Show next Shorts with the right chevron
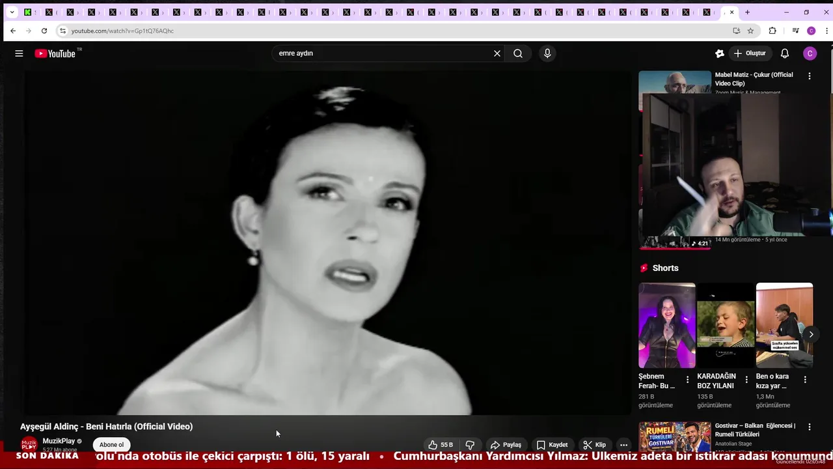Screen dimensions: 833x469 point(811,334)
